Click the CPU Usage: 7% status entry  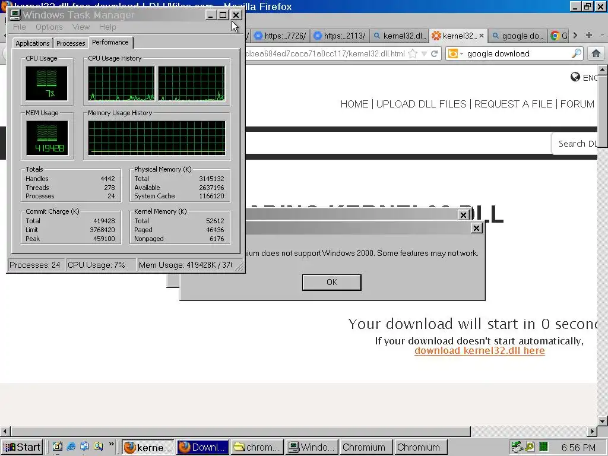100,265
